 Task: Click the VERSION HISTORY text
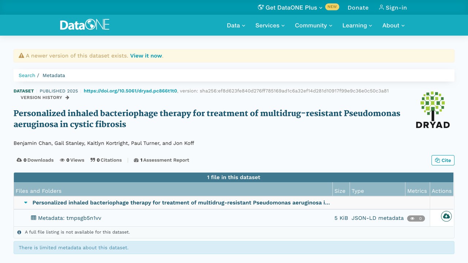point(41,98)
